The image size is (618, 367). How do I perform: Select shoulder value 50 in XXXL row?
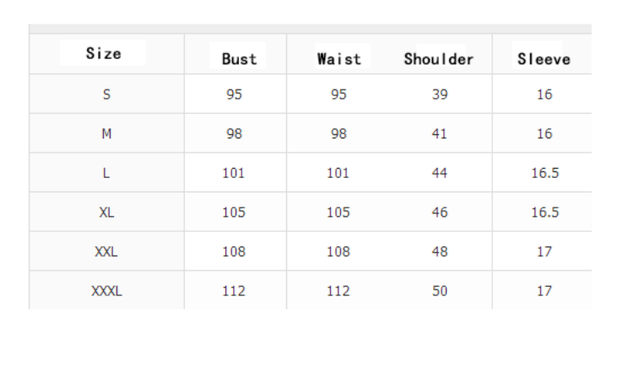point(440,291)
